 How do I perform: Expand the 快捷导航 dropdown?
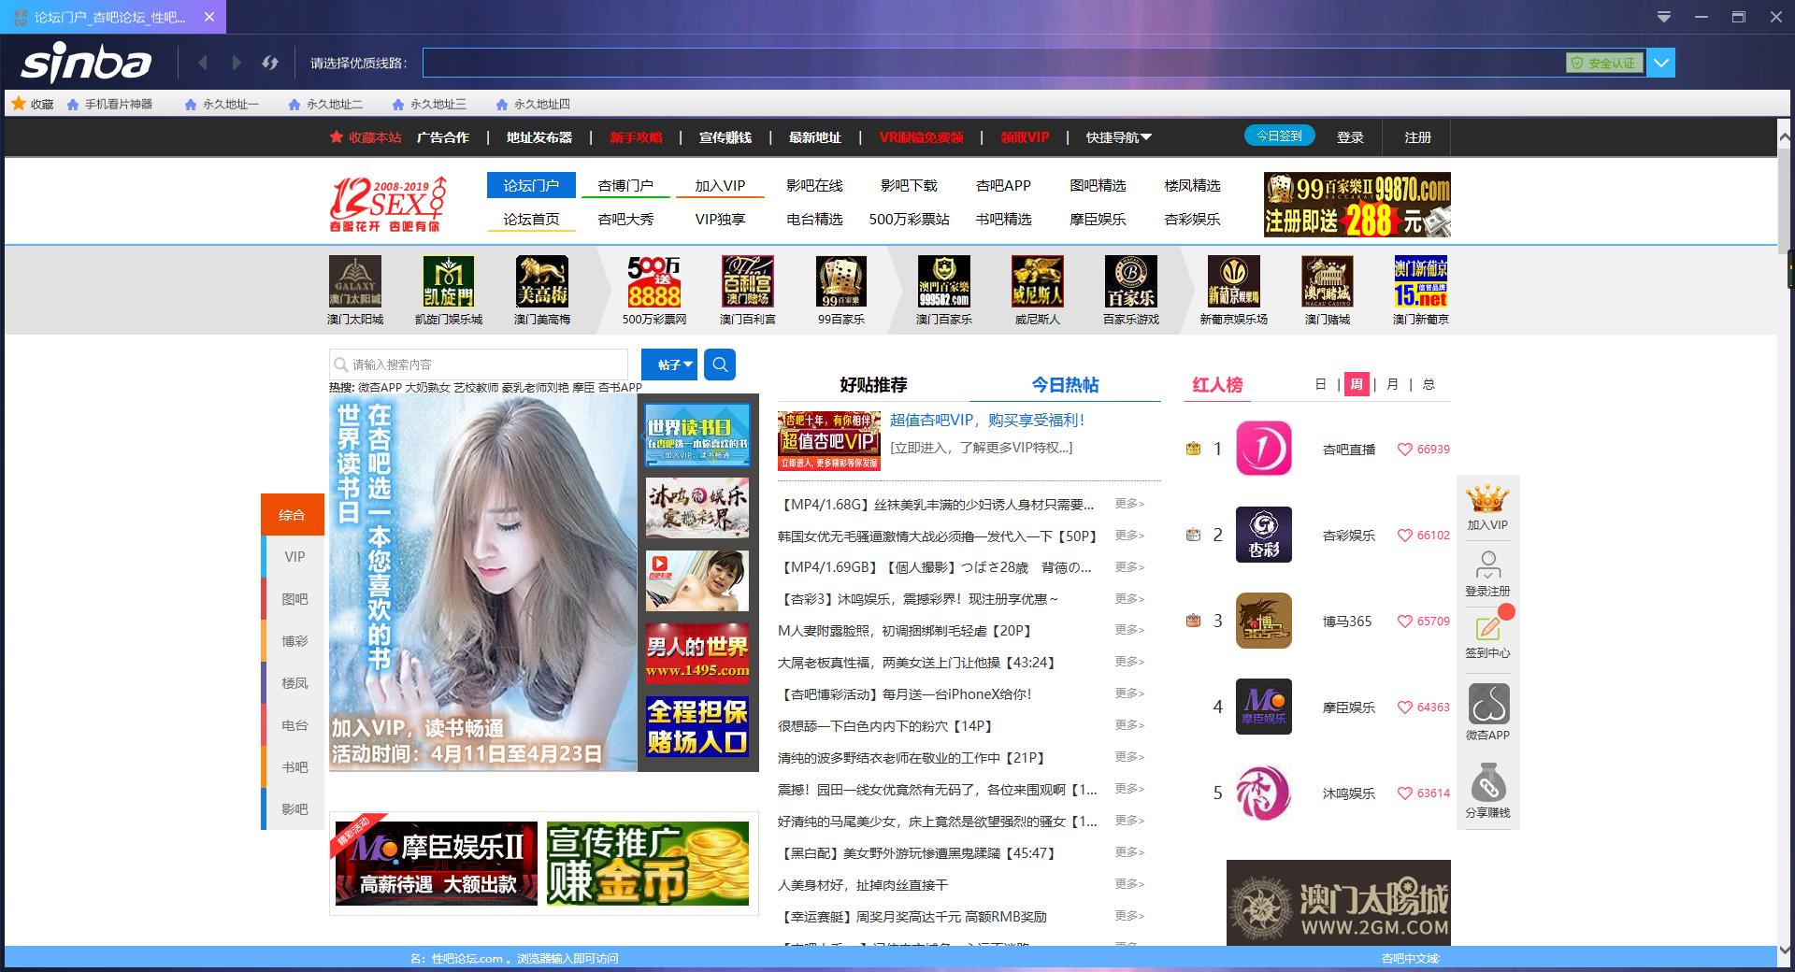tap(1118, 137)
